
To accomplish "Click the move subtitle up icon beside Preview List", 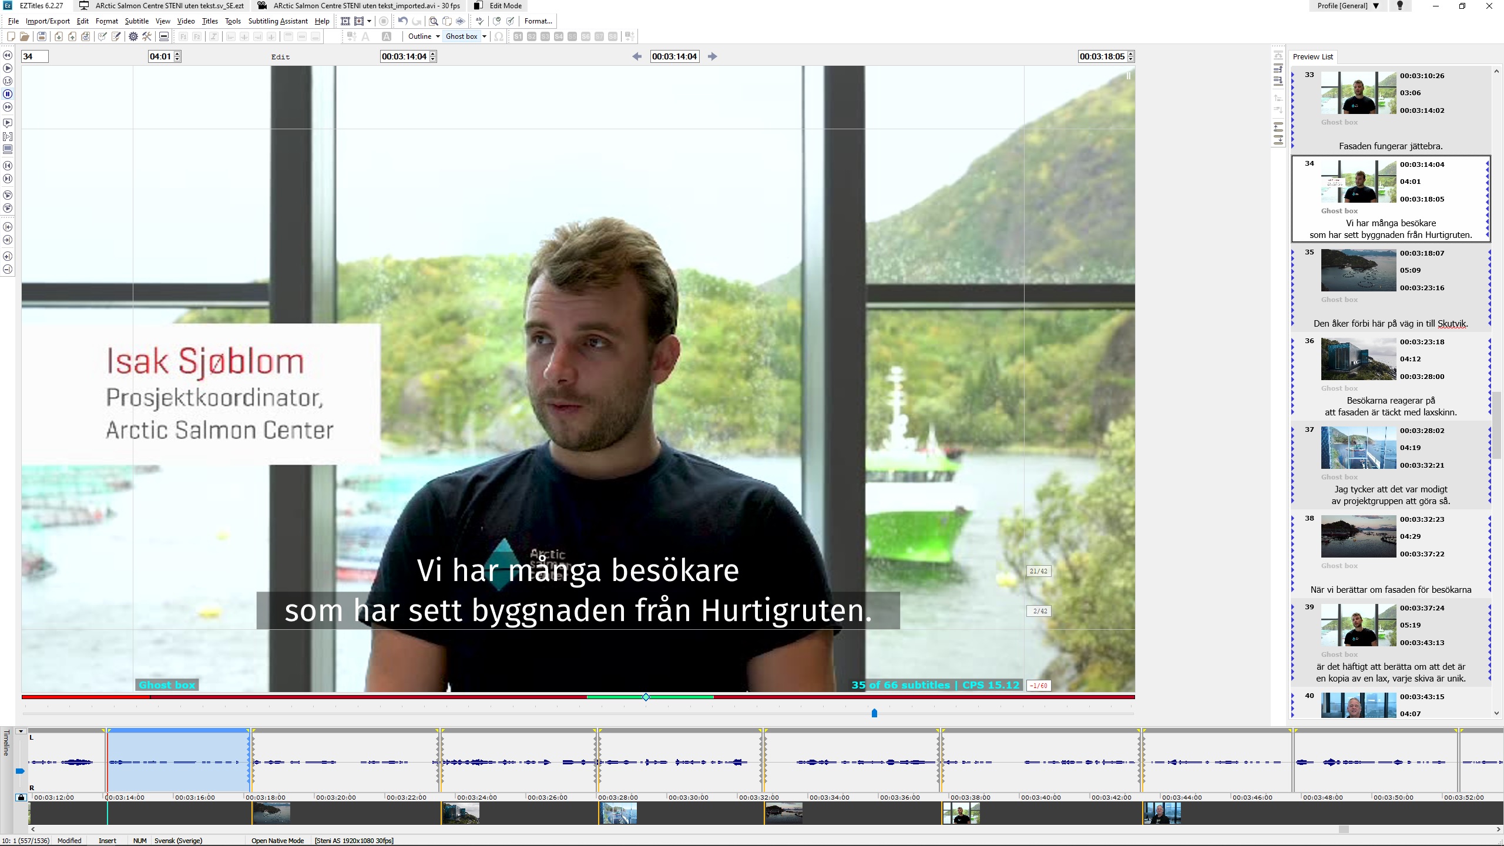I will [1278, 69].
